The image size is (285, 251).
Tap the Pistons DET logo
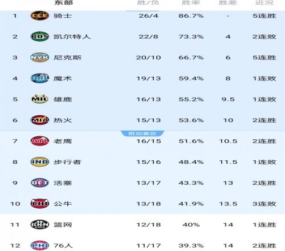40,183
